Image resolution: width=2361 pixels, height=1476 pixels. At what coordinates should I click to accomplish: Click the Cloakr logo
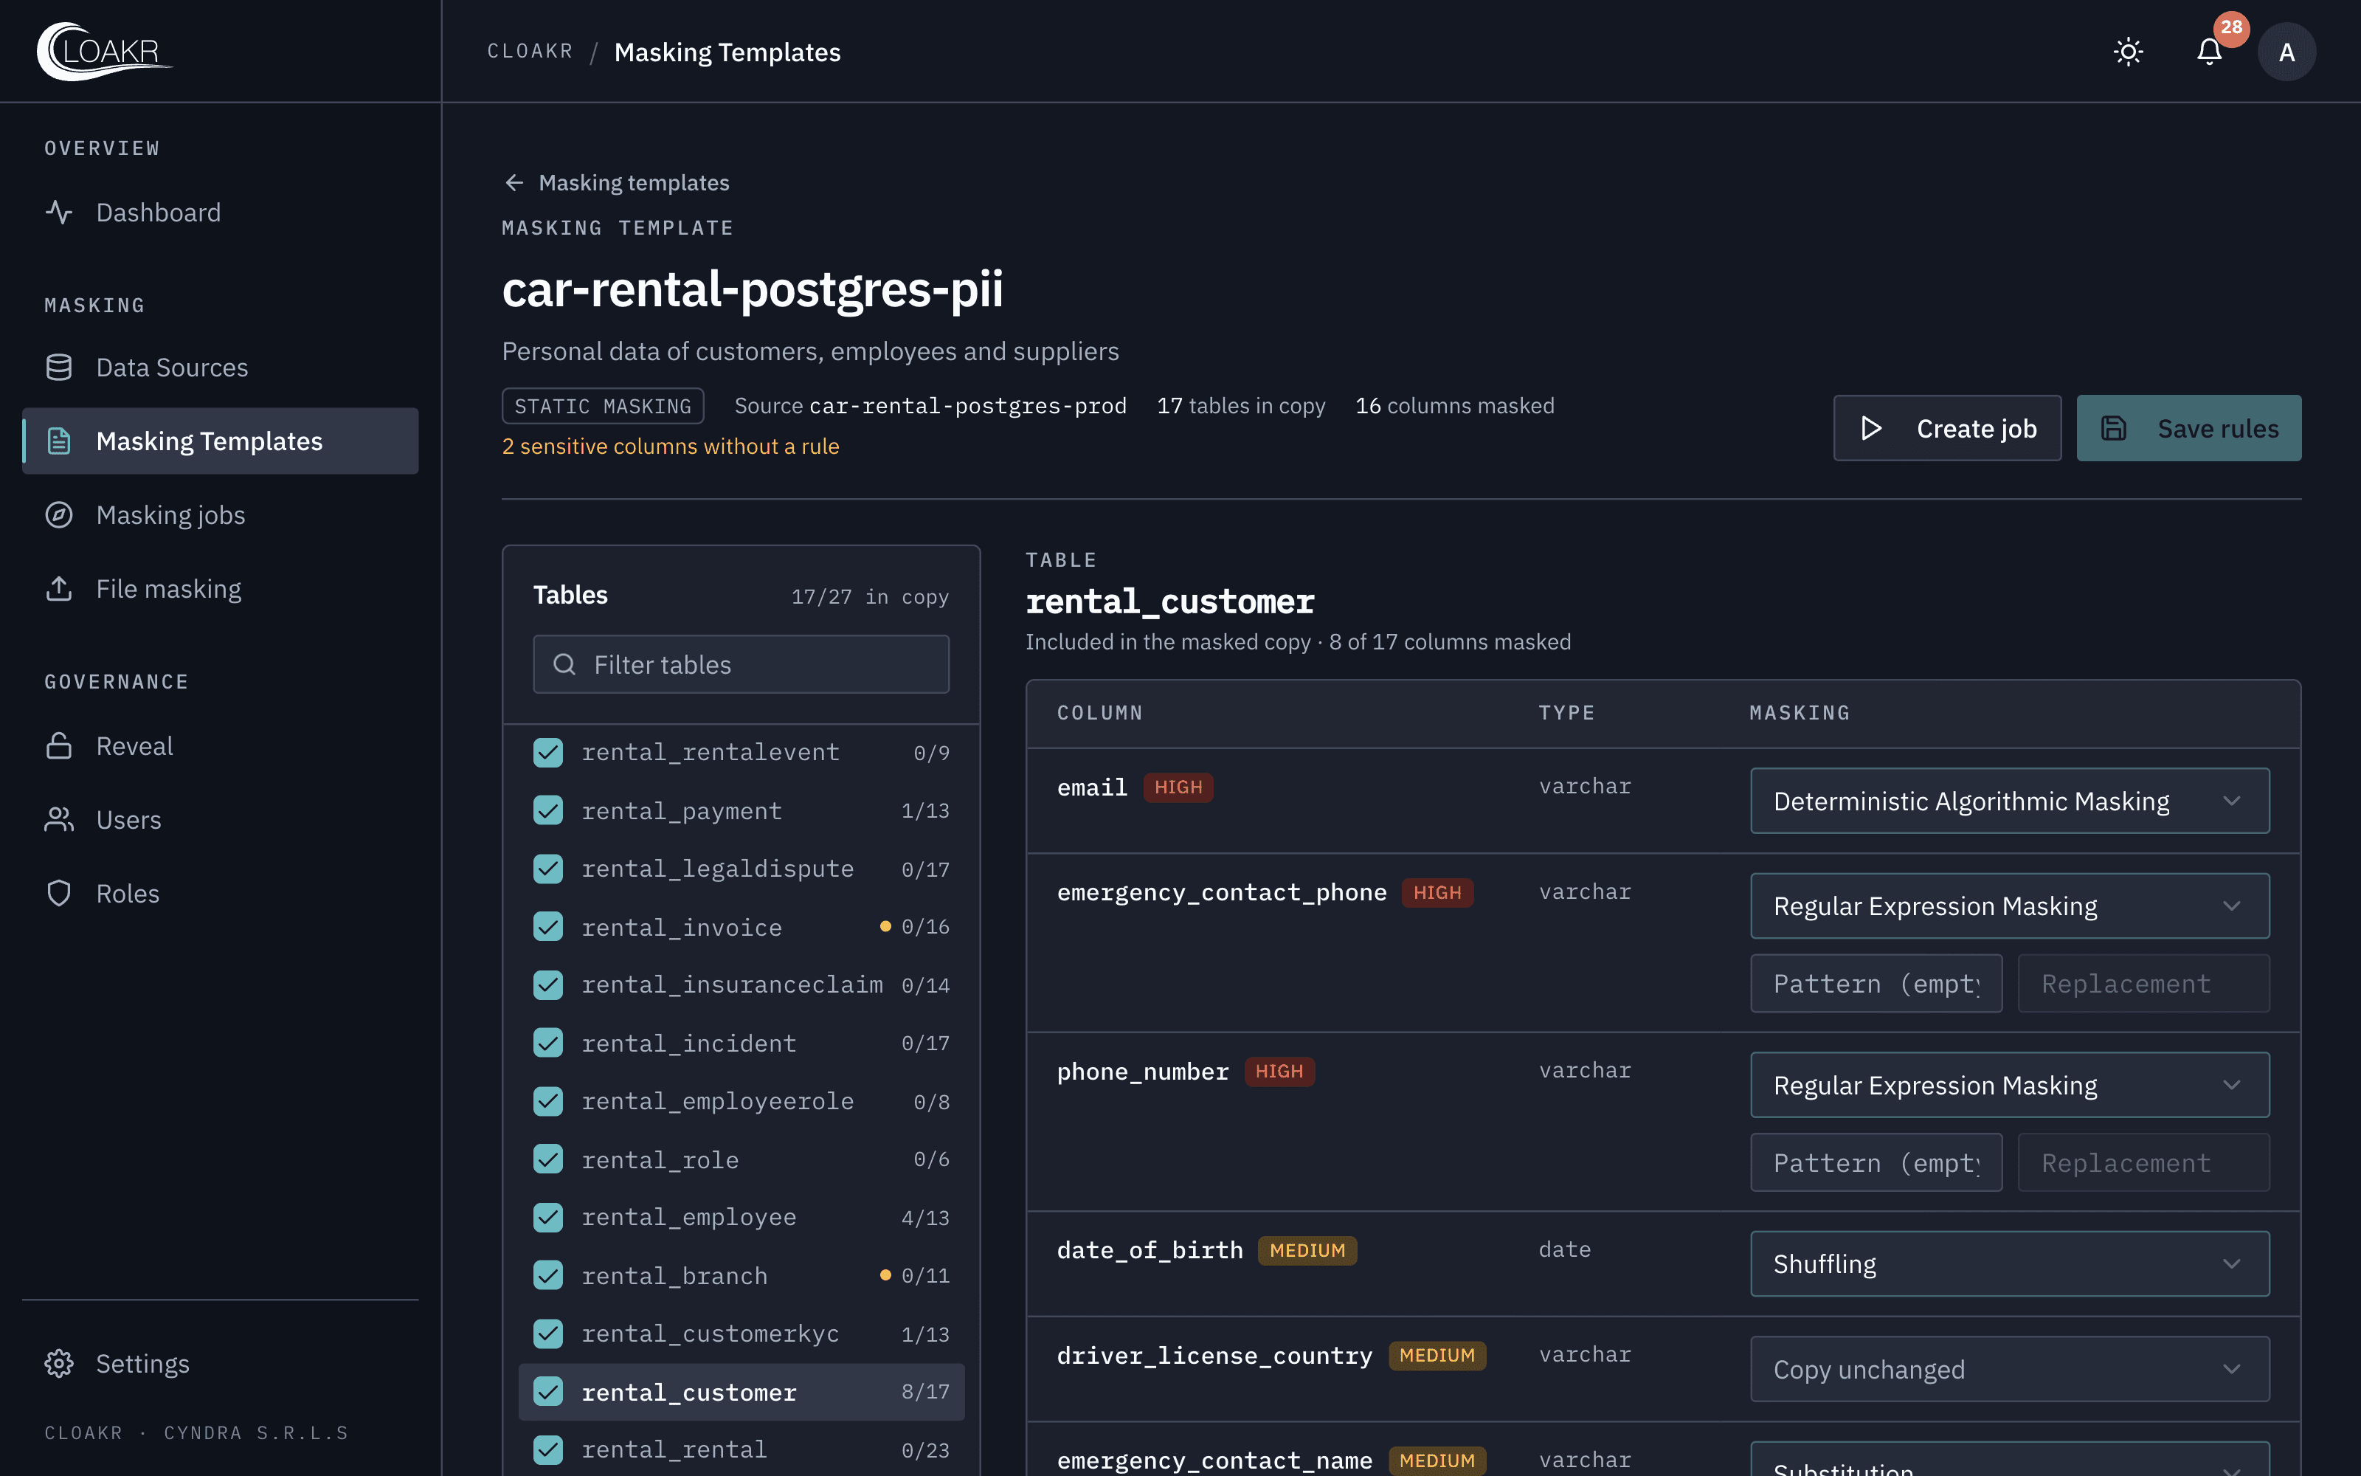click(x=104, y=51)
